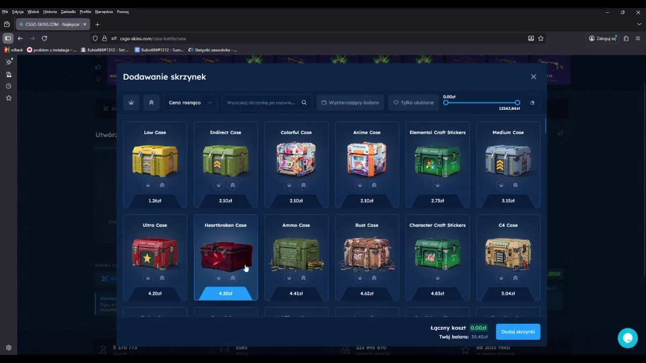Expand the list-all-tabs chevron

pyautogui.click(x=639, y=24)
